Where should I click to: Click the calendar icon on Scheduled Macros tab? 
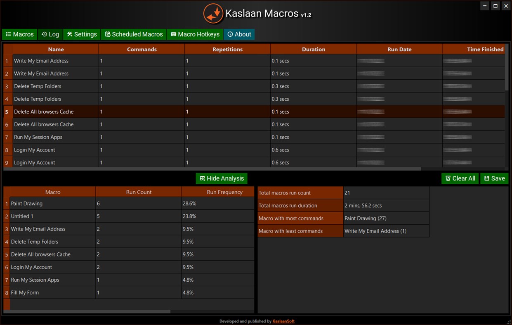[x=107, y=34]
